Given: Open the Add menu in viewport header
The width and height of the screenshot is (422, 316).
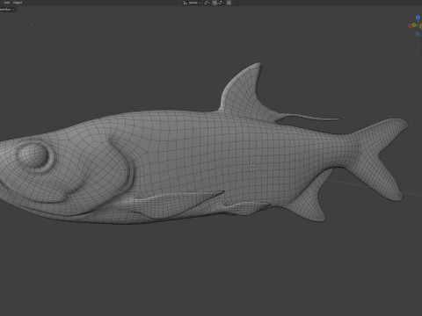Looking at the screenshot, I should pos(7,3).
